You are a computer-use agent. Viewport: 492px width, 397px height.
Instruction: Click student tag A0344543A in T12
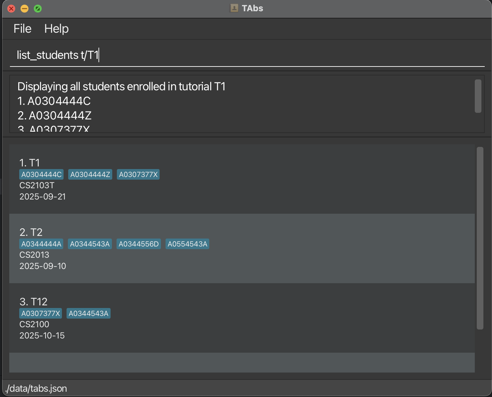coord(88,314)
